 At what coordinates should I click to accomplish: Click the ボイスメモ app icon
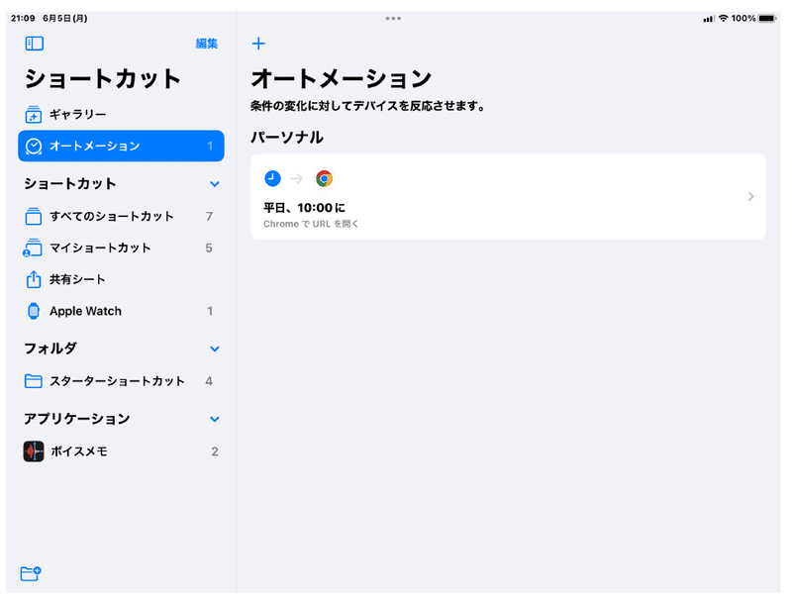(x=34, y=451)
